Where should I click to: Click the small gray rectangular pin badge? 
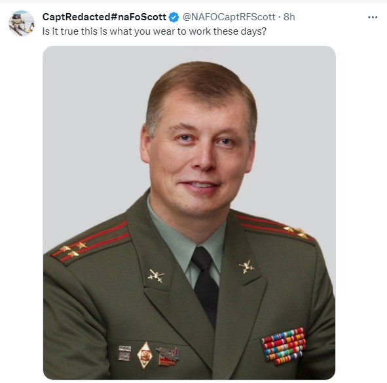pos(124,353)
